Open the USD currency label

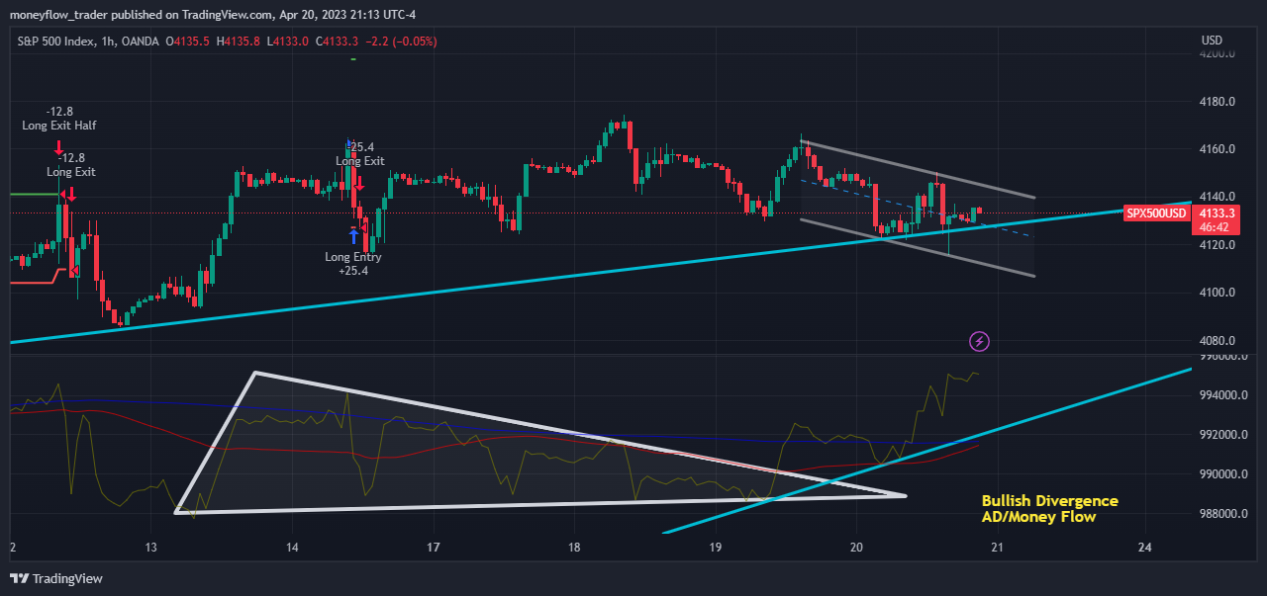tap(1212, 41)
